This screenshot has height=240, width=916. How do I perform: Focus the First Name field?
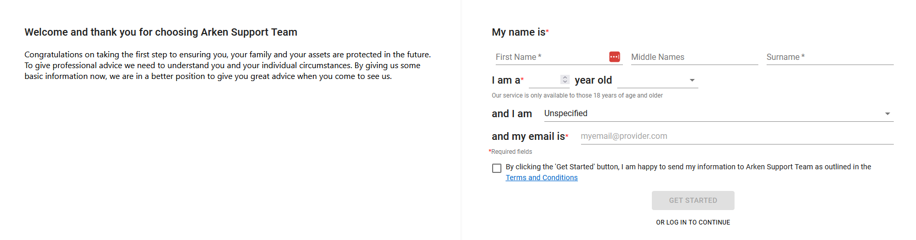551,57
